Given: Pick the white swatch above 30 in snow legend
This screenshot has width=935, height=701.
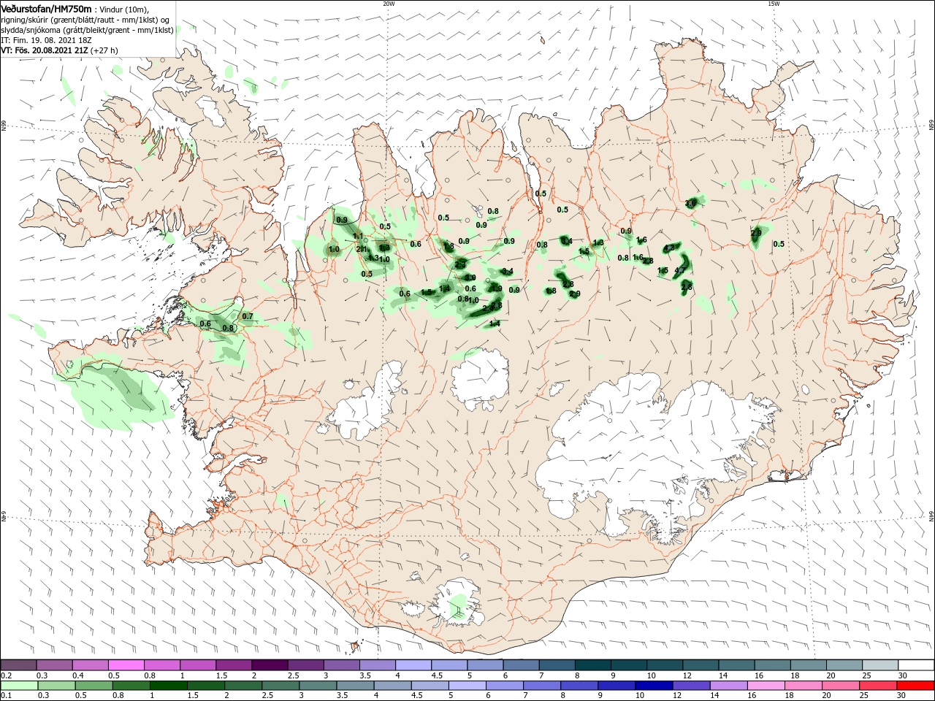Looking at the screenshot, I should (x=915, y=664).
